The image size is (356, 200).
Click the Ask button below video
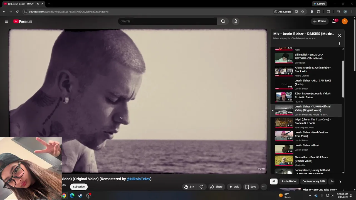(234, 187)
